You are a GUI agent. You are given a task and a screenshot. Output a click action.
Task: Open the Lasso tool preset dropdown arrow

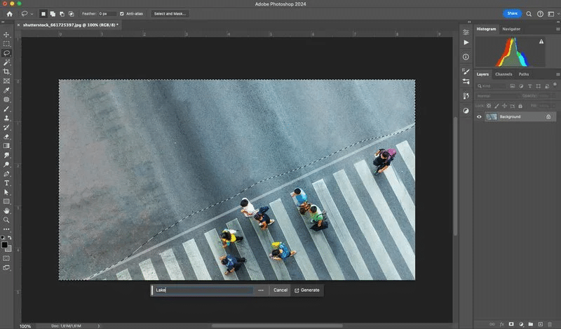pyautogui.click(x=32, y=13)
